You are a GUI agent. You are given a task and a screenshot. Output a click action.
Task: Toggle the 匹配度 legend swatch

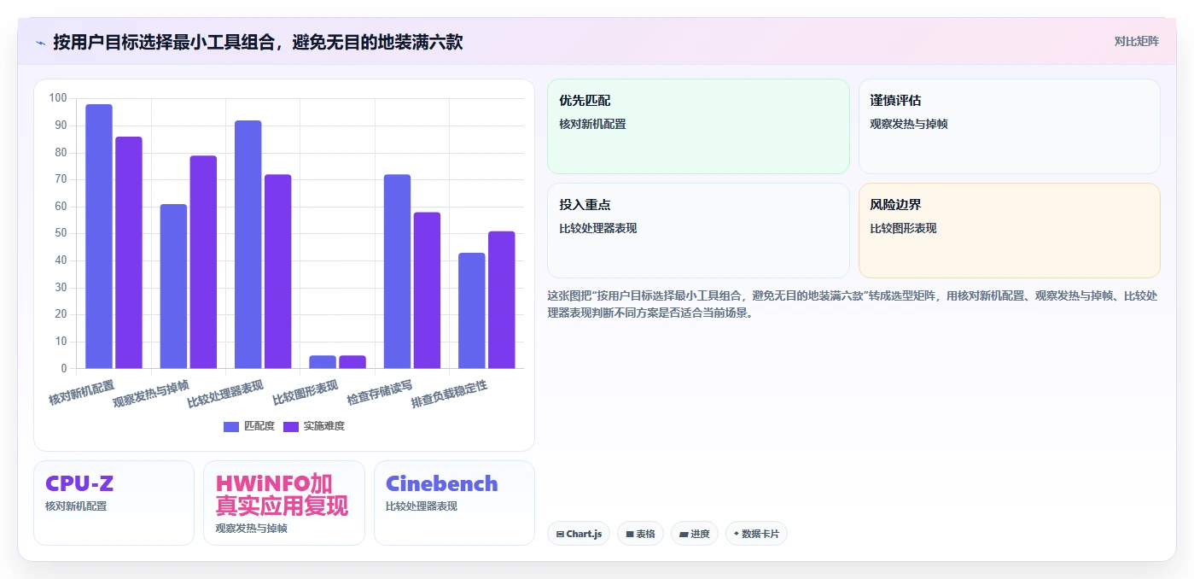pyautogui.click(x=231, y=426)
